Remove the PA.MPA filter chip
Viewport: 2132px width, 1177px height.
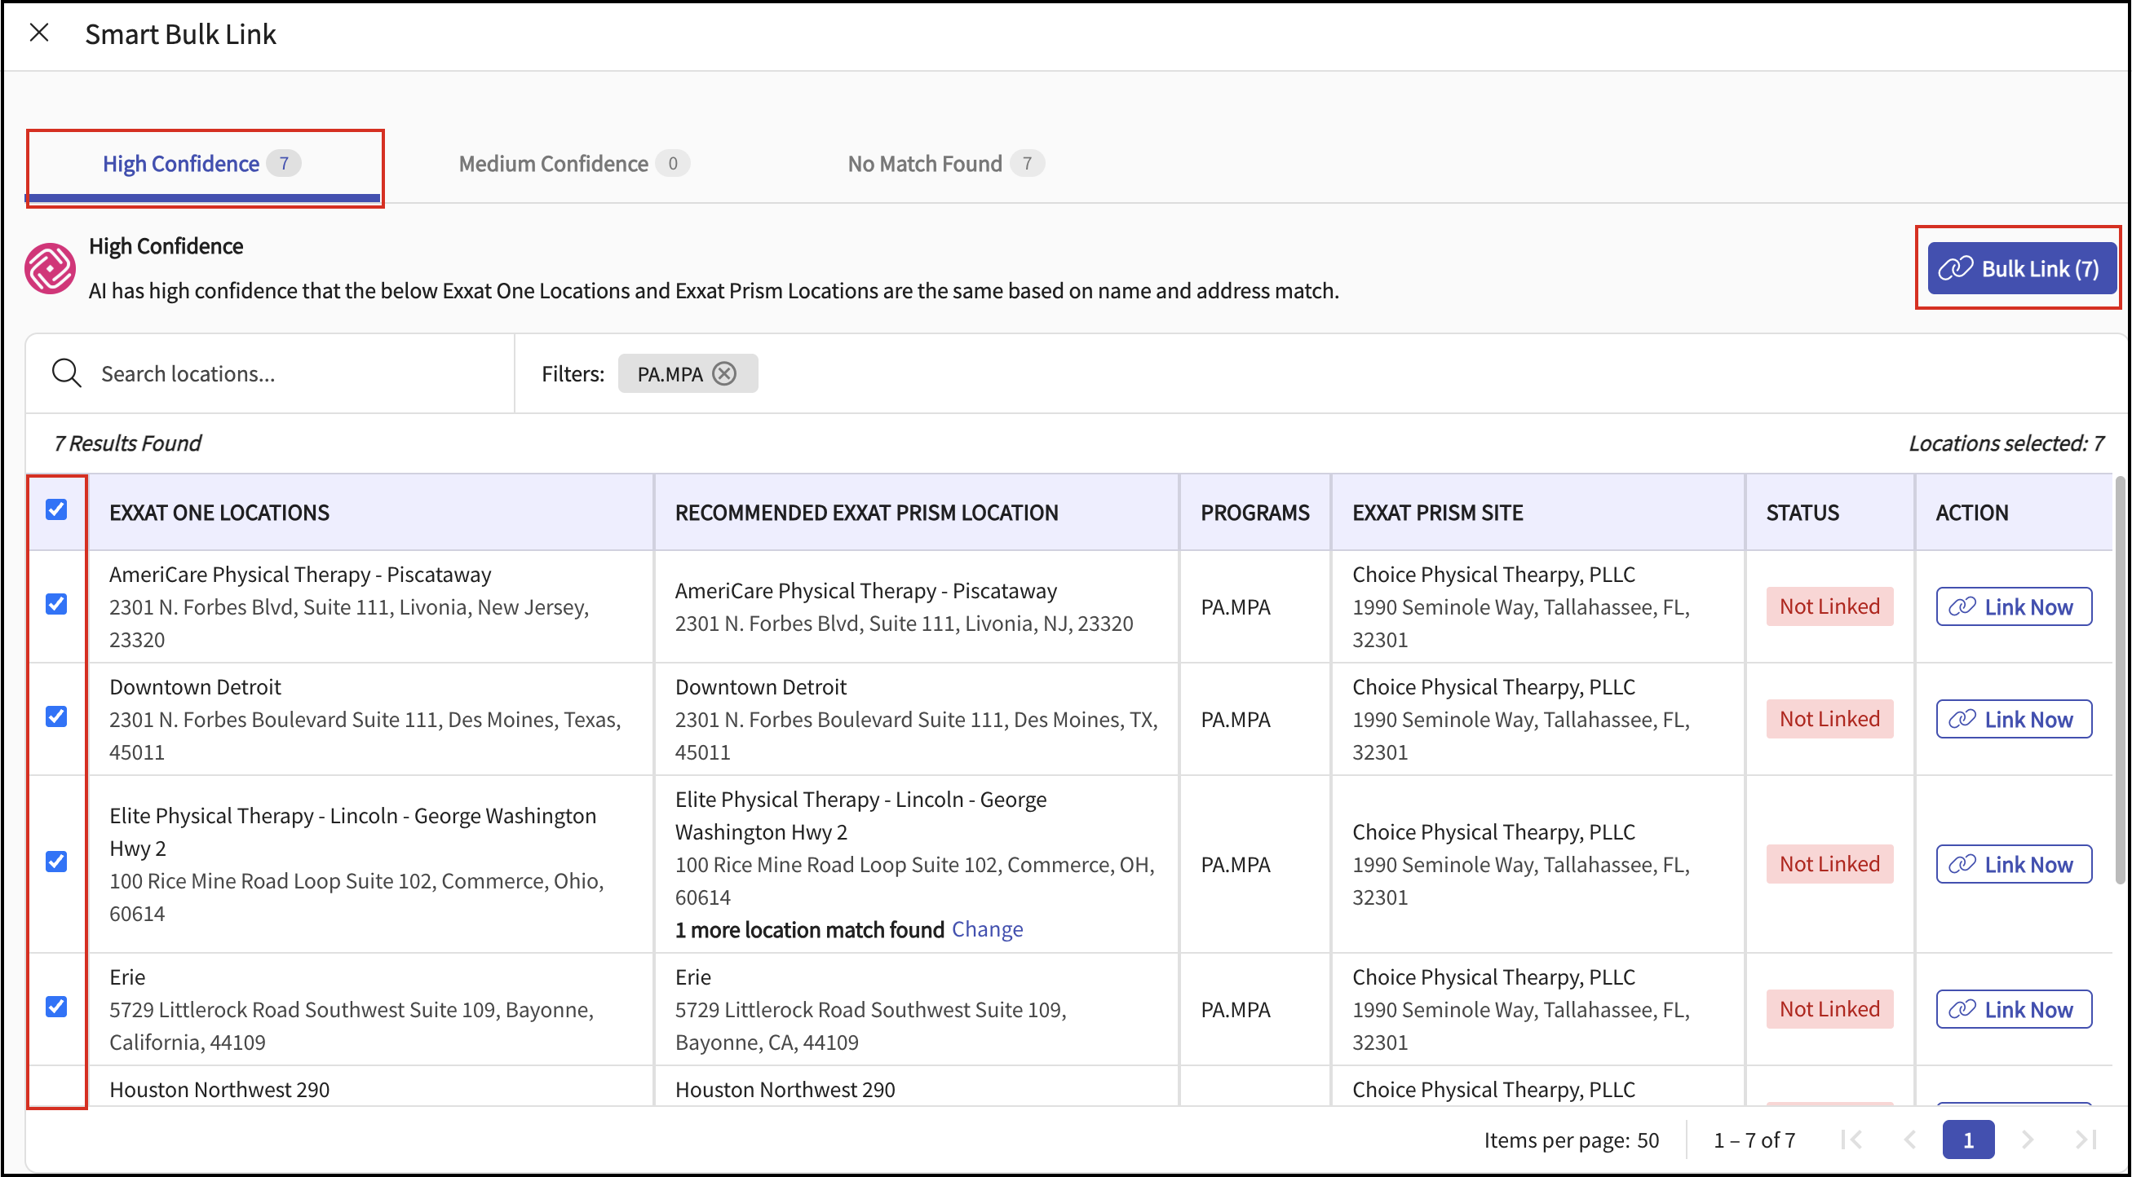point(724,374)
